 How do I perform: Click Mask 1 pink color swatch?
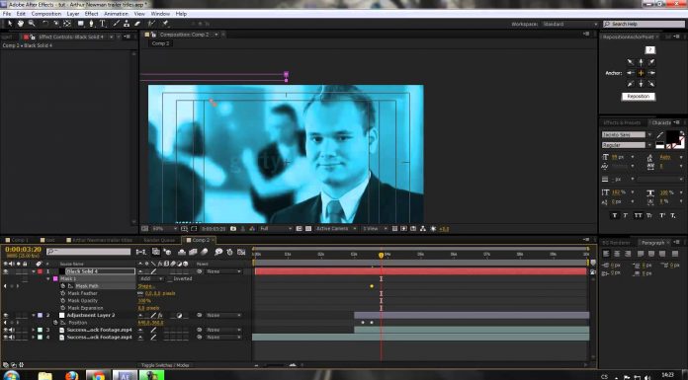coord(55,278)
